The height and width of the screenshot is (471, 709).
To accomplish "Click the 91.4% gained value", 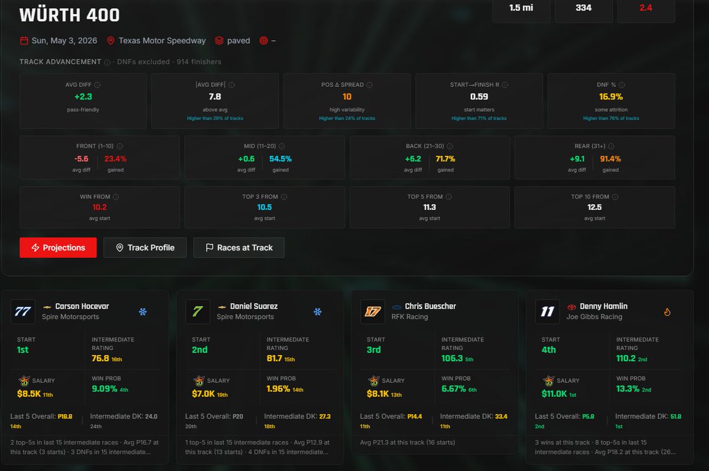I will tap(610, 159).
